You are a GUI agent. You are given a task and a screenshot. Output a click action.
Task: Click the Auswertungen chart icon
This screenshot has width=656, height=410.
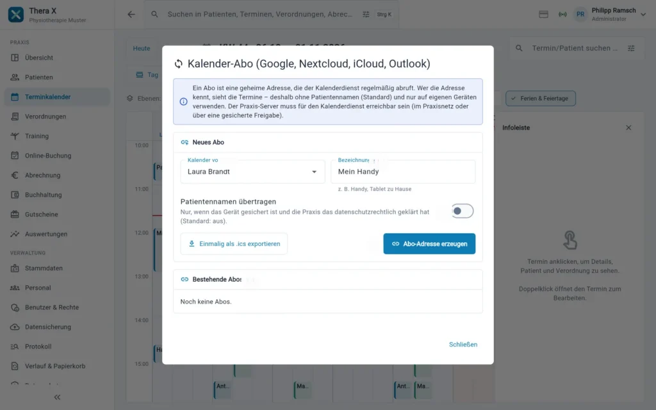click(15, 234)
